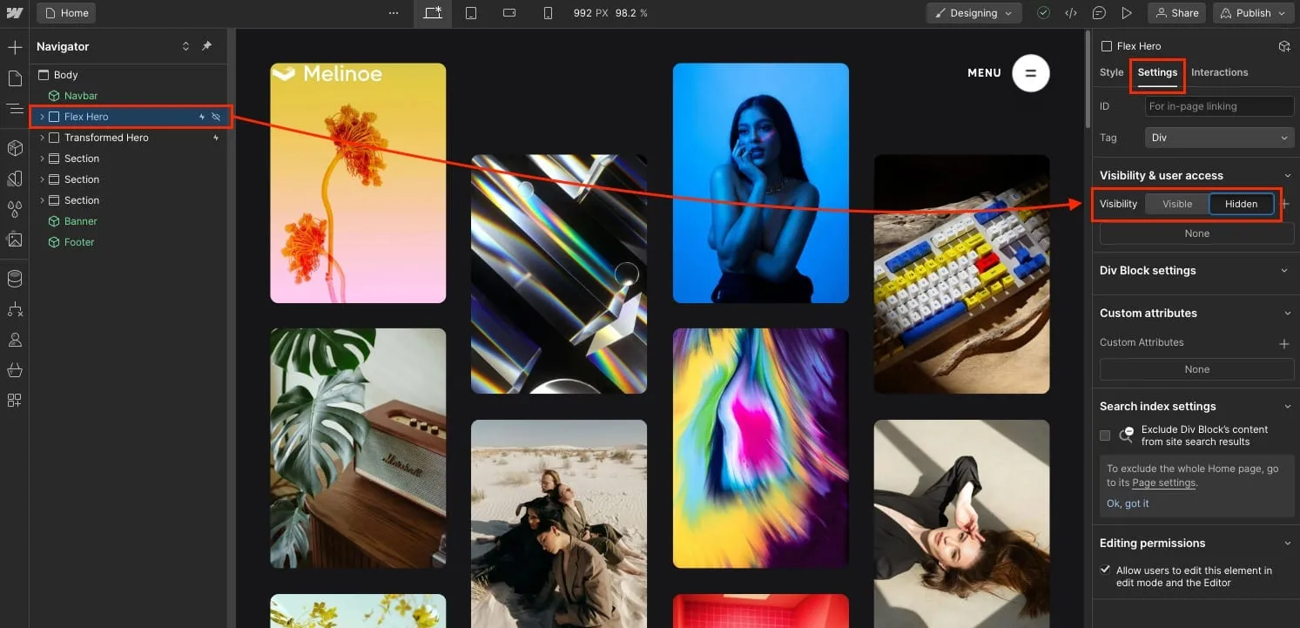Create component using cube icon beside Flex Hero
The height and width of the screenshot is (628, 1300).
point(1283,46)
